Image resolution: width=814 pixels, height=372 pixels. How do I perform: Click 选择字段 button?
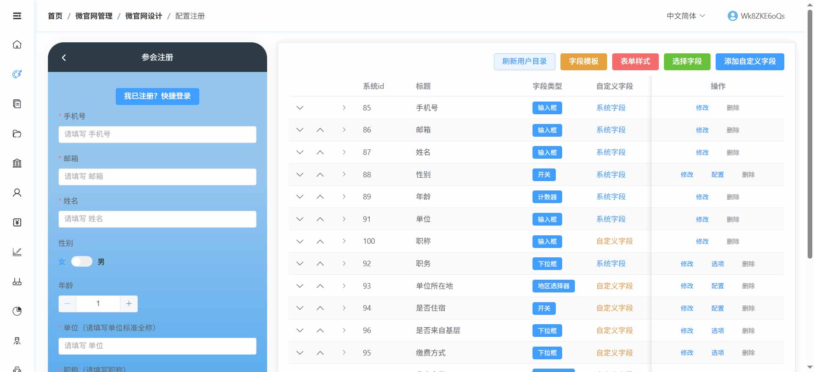(687, 62)
